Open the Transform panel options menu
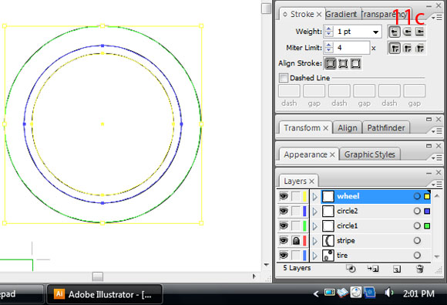Viewport: 447px width, 305px height. pyautogui.click(x=436, y=131)
